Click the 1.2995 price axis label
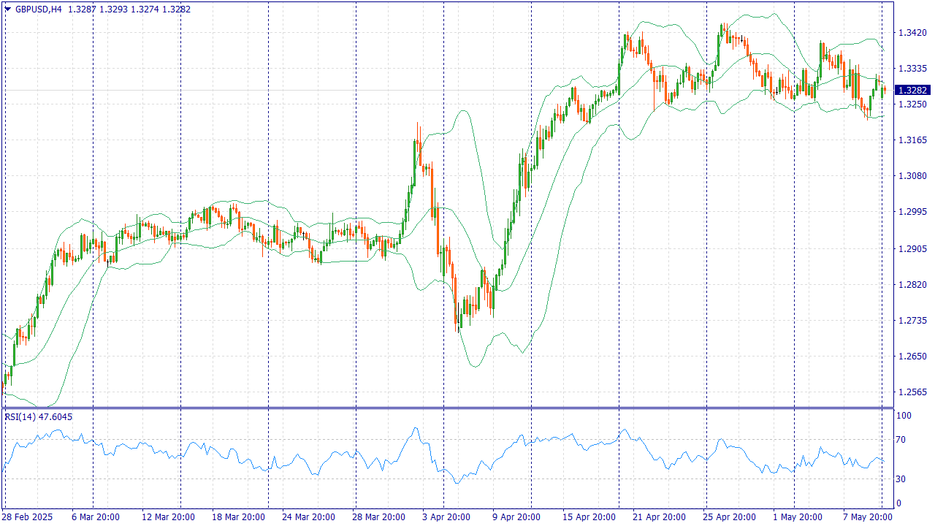This screenshot has width=935, height=526. 913,212
